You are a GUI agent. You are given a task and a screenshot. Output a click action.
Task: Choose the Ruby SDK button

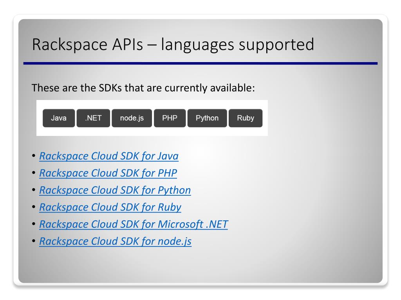coord(246,118)
